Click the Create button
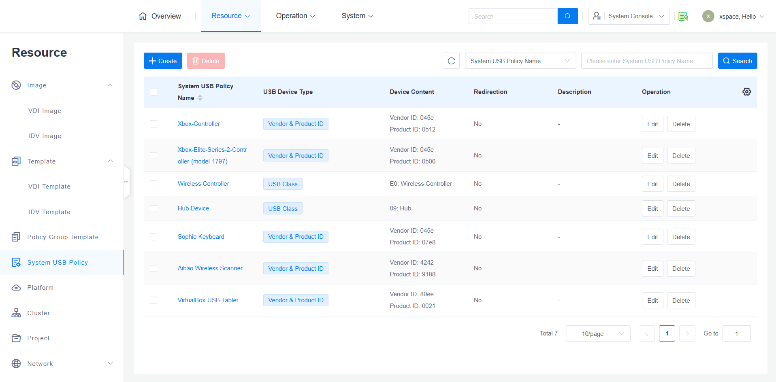The width and height of the screenshot is (776, 382). (163, 61)
